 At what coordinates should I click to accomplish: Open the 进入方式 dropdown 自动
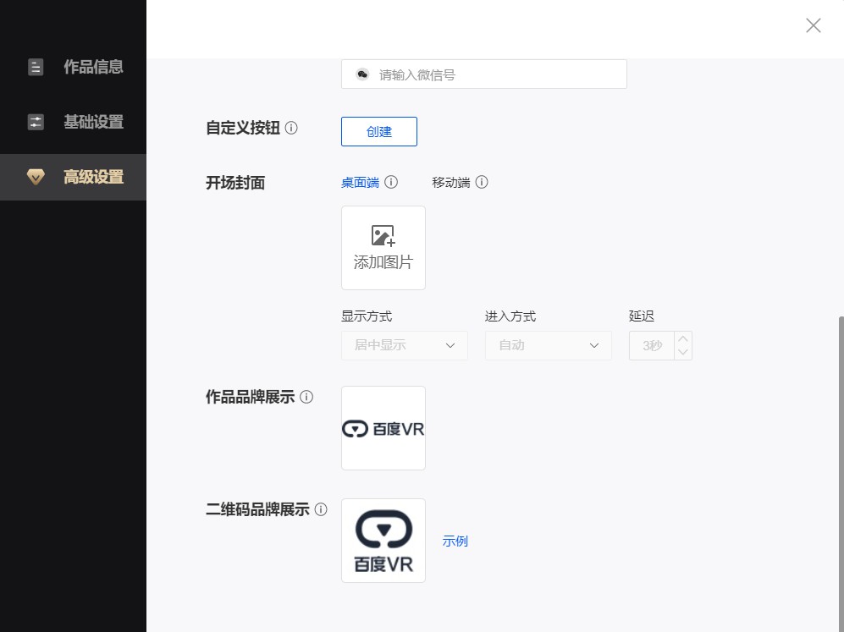point(548,345)
